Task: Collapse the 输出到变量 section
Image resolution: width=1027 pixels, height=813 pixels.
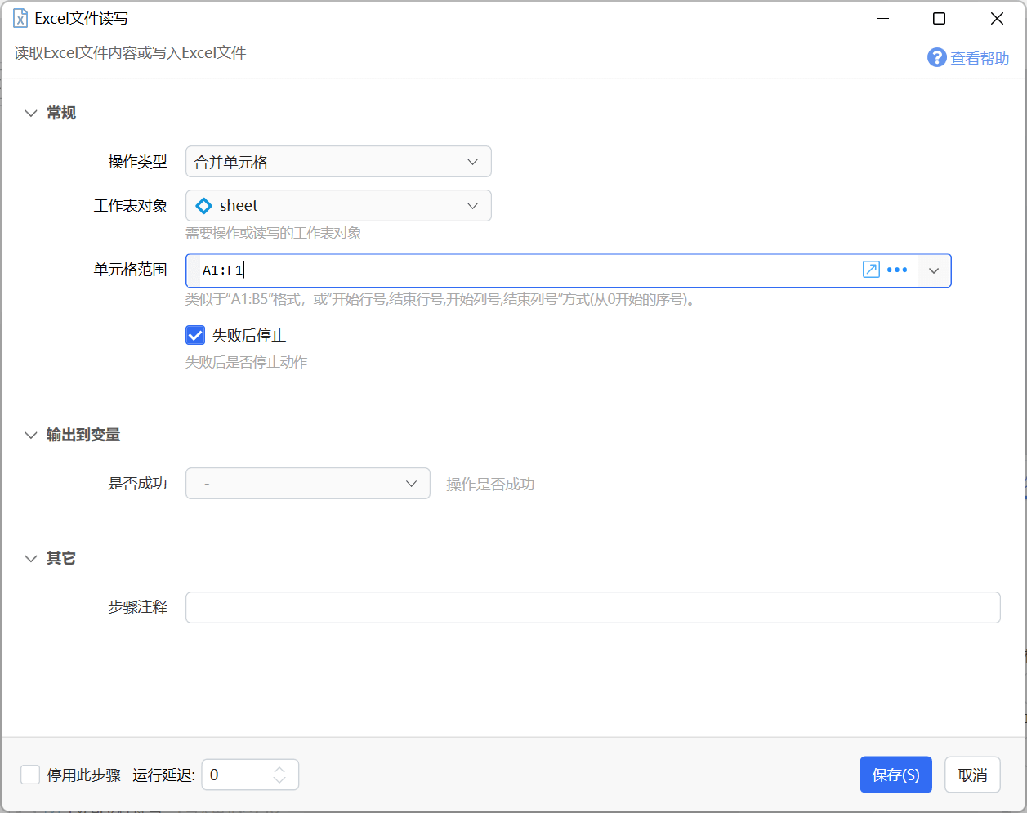Action: pos(31,435)
